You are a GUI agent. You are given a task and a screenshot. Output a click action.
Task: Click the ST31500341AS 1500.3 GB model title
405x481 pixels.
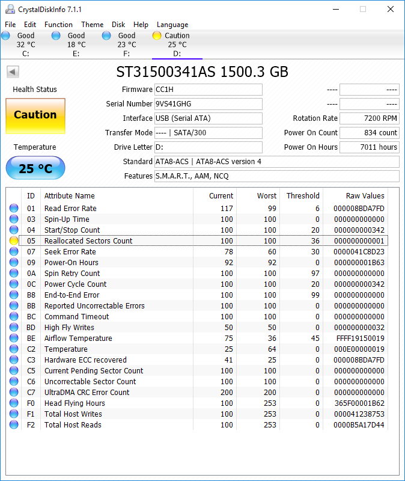point(202,72)
